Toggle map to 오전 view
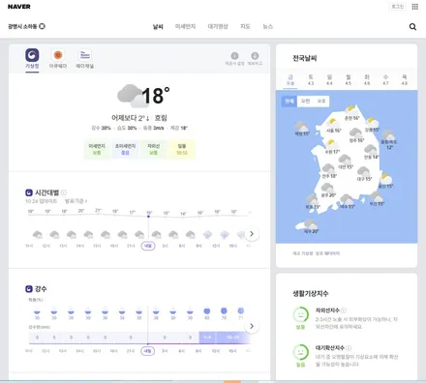Viewport: 426px width, 383px height. pos(305,101)
